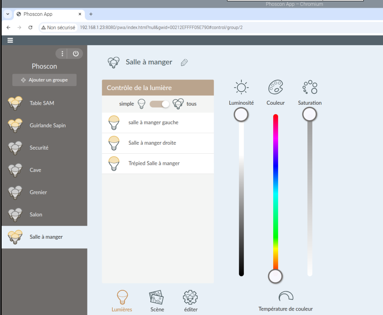Image resolution: width=383 pixels, height=315 pixels.
Task: Click the Cave group bulb icon
Action: [x=15, y=170]
